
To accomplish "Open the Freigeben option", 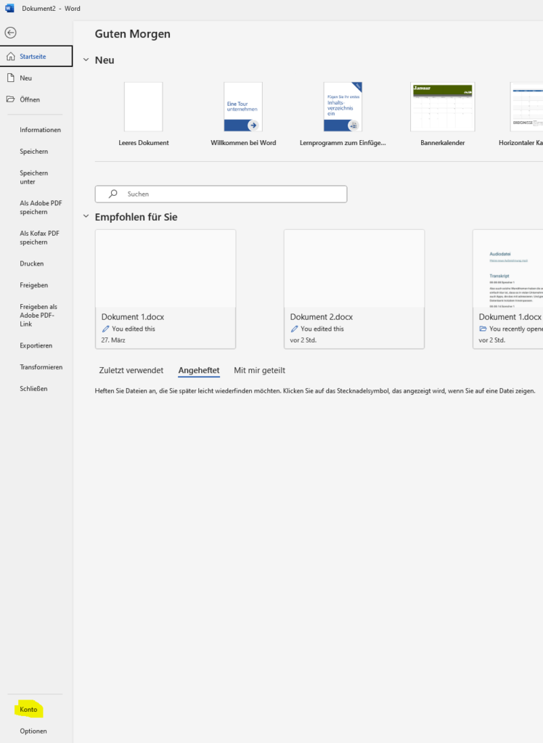I will click(33, 285).
